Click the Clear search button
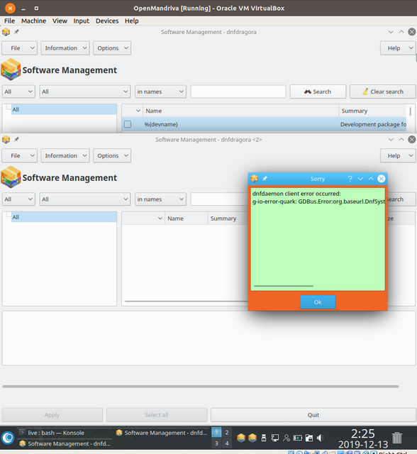Screen dimensions: 417x454 (x=382, y=92)
